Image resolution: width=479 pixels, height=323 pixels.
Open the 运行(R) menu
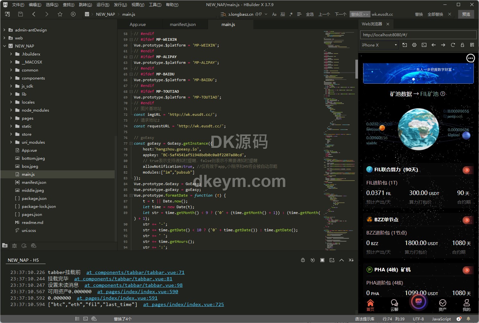click(x=103, y=4)
